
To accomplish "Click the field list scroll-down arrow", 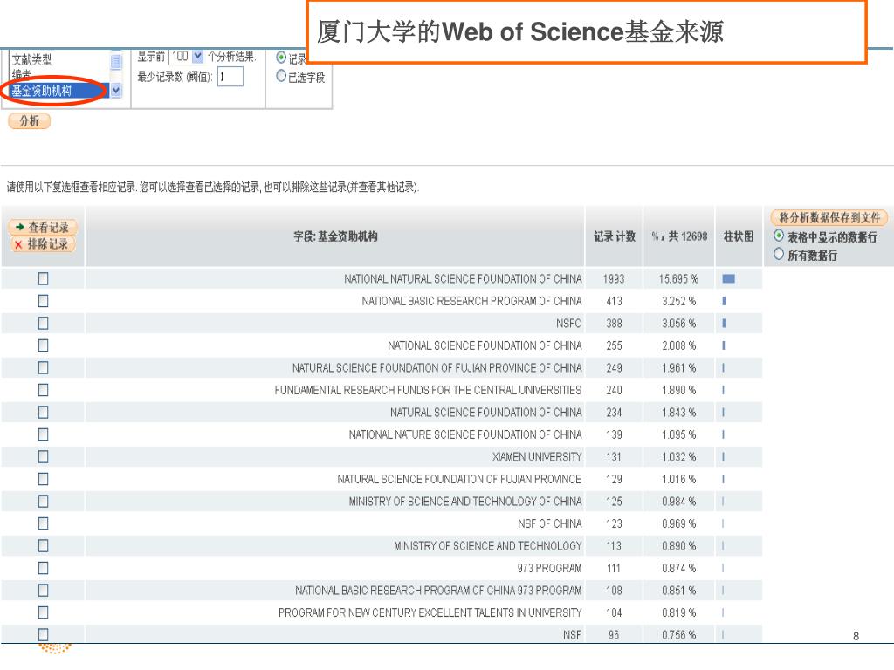I will coord(116,90).
